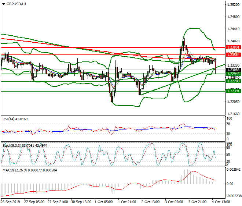Click the 1.24800 price scale value
The width and height of the screenshot is (242, 206).
234,17
